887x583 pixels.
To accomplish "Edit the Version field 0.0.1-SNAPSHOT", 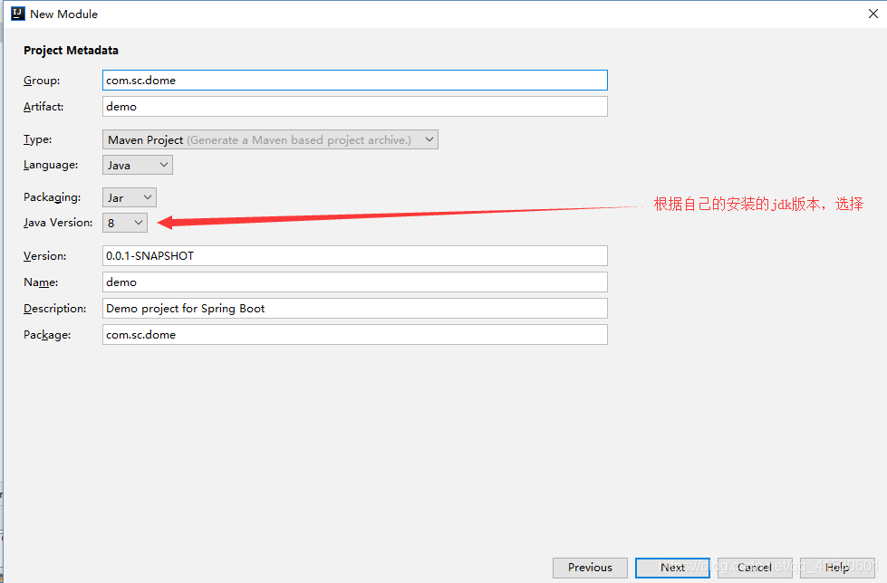I will [354, 255].
